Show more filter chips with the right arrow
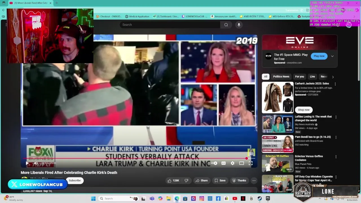The image size is (361, 203). (333, 77)
